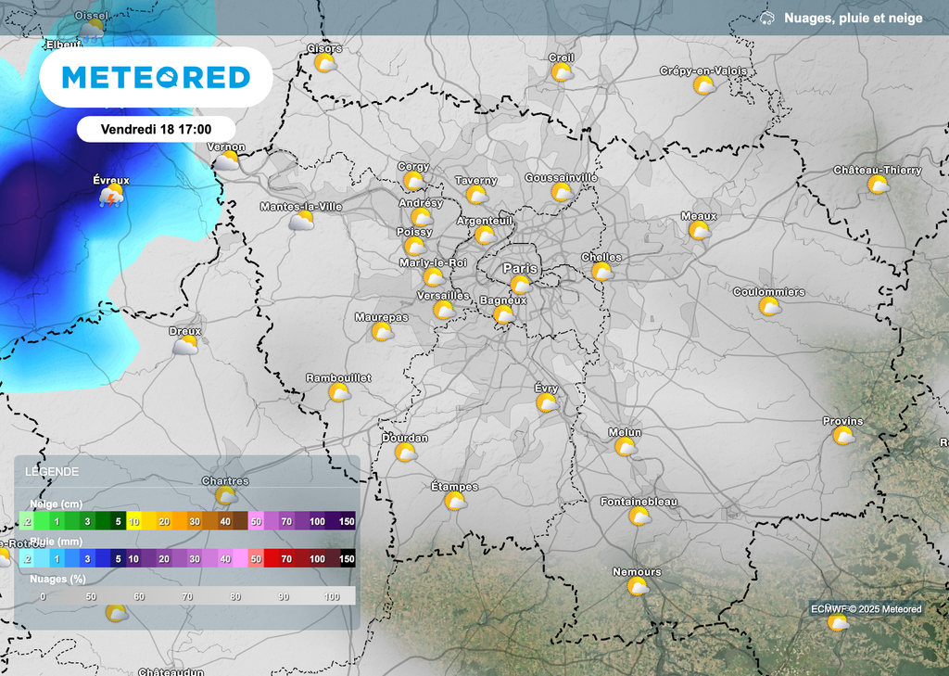Click the Vendredi 18 17:00 time label
Screen dimensions: 949x676
click(156, 129)
